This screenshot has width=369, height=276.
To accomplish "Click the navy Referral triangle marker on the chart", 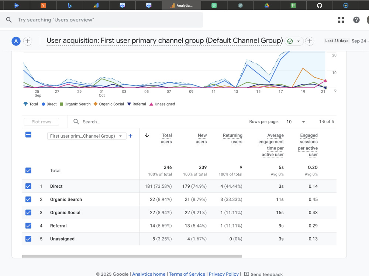I will point(325,88).
